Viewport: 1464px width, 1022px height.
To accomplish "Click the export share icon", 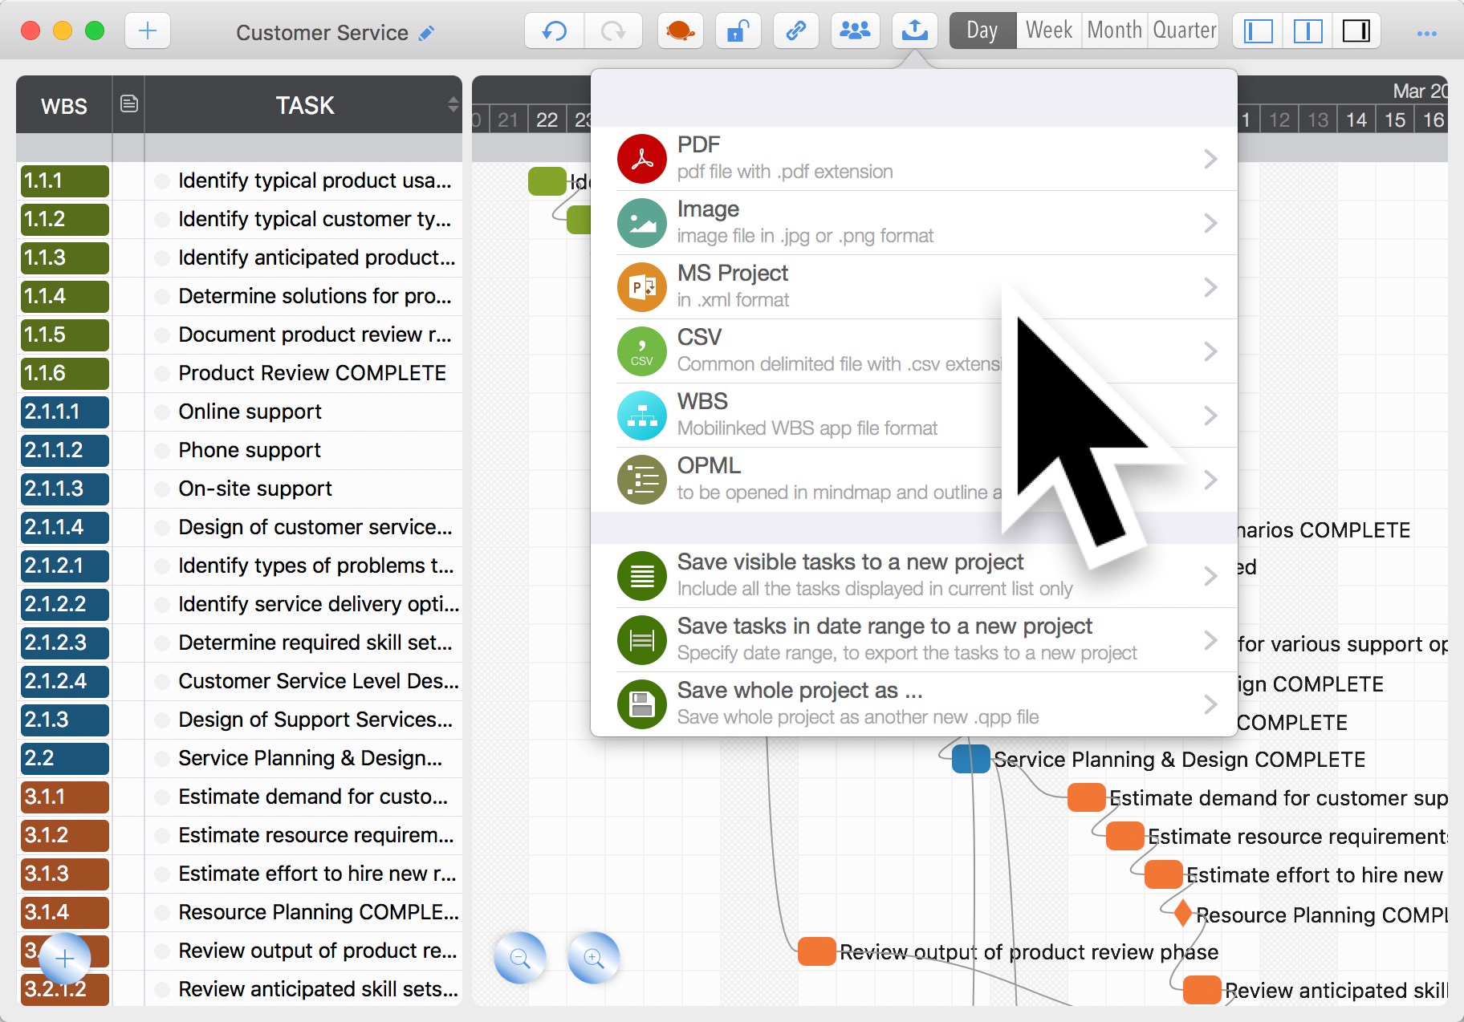I will point(914,31).
